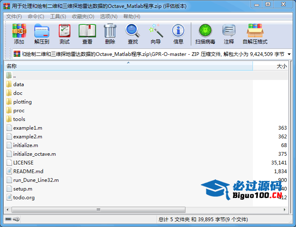The image size is (296, 227).
Task: Select the README.md file
Action: click(x=25, y=171)
